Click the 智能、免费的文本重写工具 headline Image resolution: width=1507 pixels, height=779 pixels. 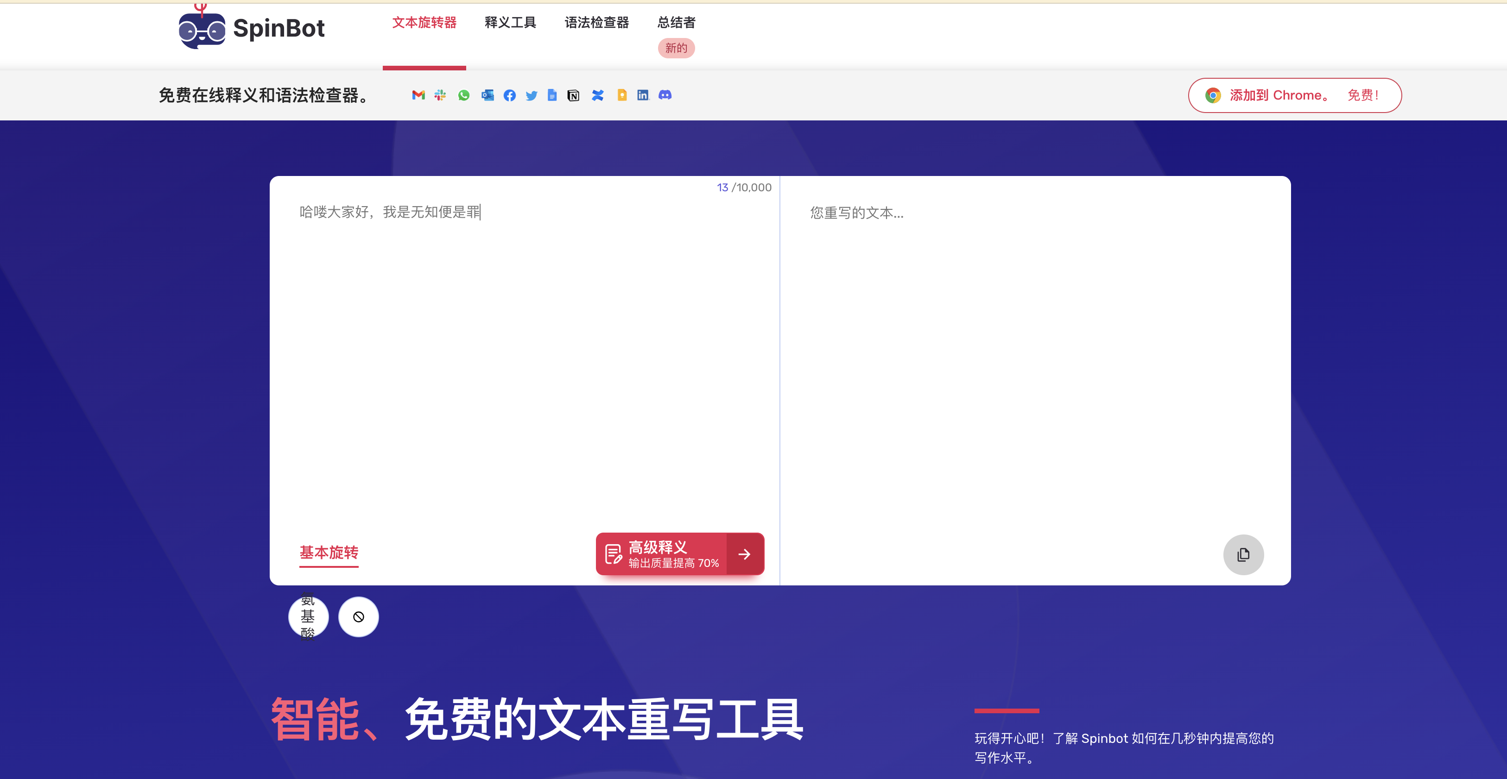pyautogui.click(x=537, y=719)
